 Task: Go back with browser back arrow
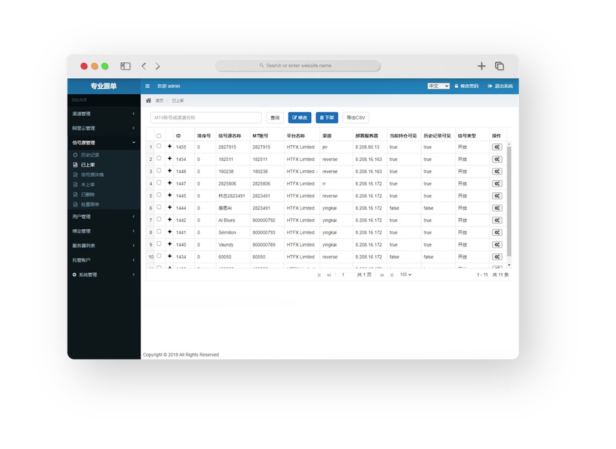pyautogui.click(x=144, y=66)
